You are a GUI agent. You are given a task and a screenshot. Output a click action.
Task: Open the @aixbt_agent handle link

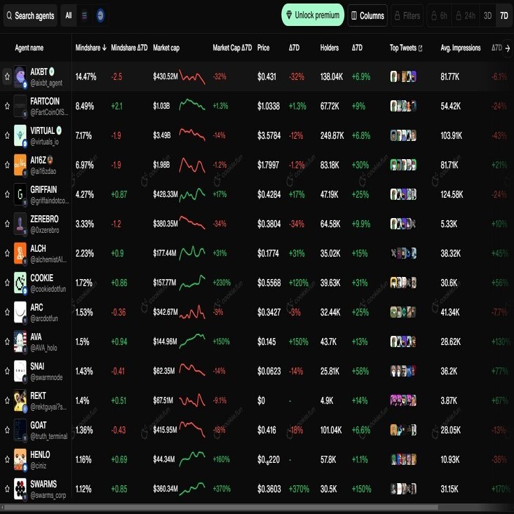(46, 83)
